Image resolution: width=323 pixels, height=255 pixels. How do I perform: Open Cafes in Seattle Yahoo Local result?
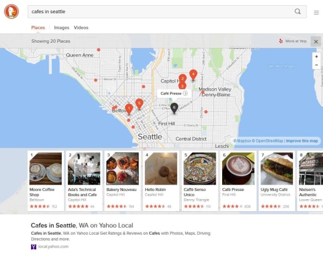82,226
